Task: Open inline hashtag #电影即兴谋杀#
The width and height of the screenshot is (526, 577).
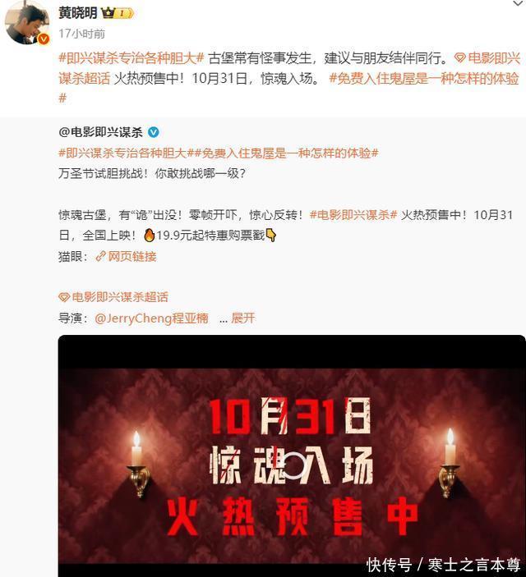Action: [x=353, y=214]
